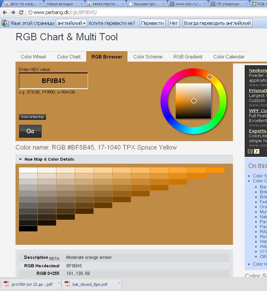Image resolution: width=267 pixels, height=291 pixels.
Task: Go forward with the browser forward arrow
Action: (x=13, y=13)
